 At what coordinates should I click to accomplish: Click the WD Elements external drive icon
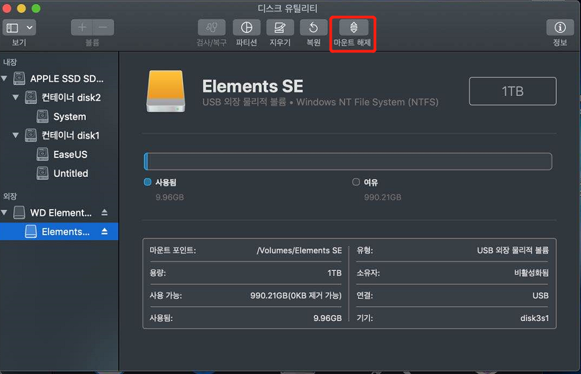point(19,212)
